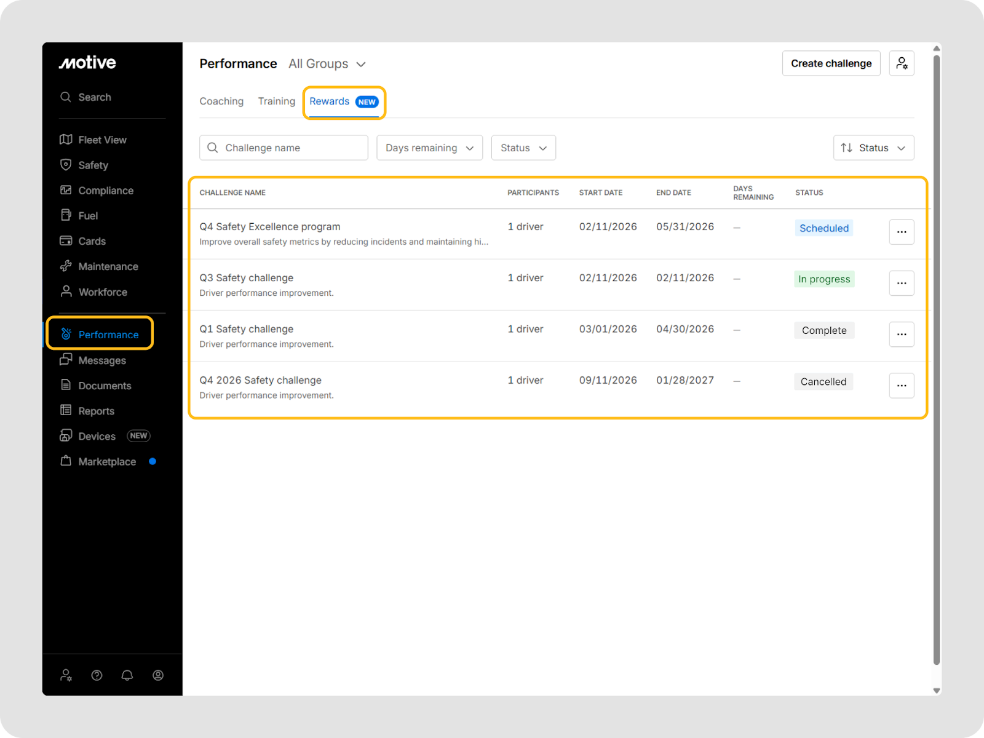Click the Fuel pump icon in sidebar
Screen dimensions: 984x738
[66, 215]
